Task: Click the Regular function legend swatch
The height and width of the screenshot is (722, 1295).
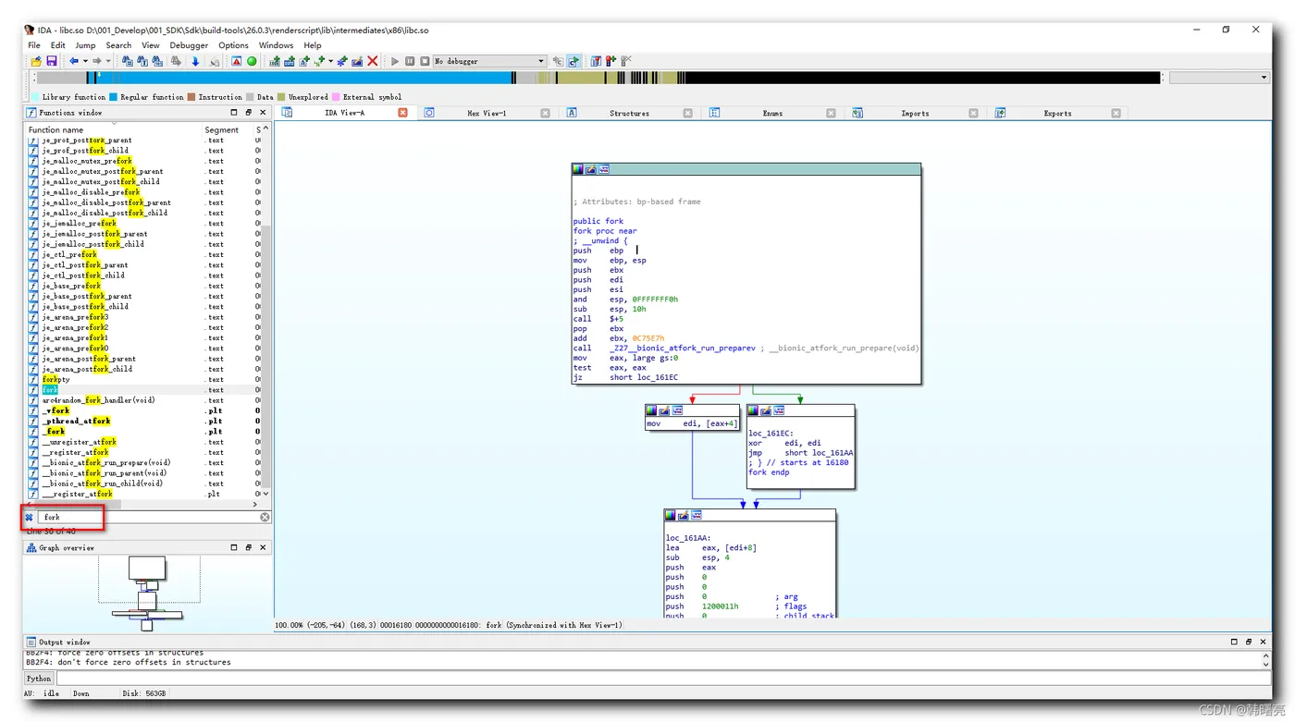Action: 114,96
